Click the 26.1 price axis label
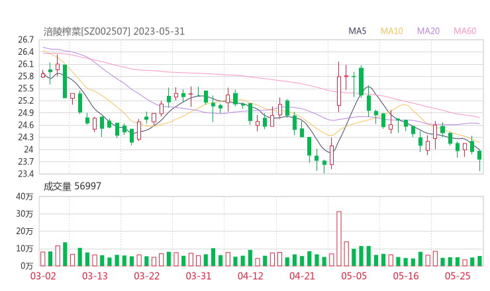 (26, 64)
